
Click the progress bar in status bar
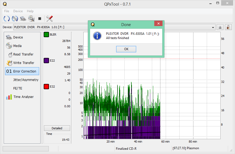click(x=26, y=149)
